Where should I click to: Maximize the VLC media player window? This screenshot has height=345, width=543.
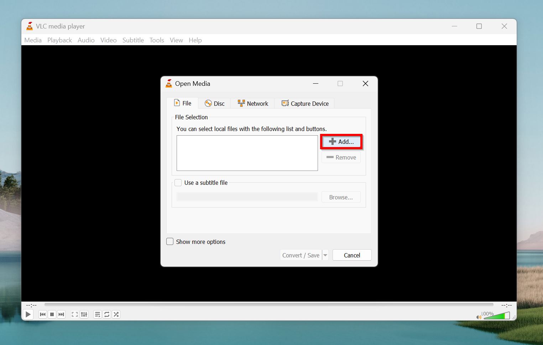479,26
